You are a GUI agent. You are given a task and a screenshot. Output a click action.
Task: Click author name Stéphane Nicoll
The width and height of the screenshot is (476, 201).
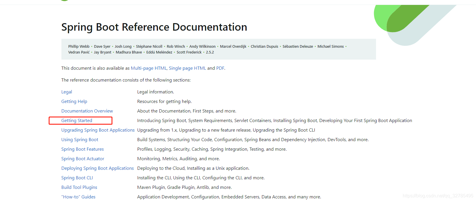149,47
